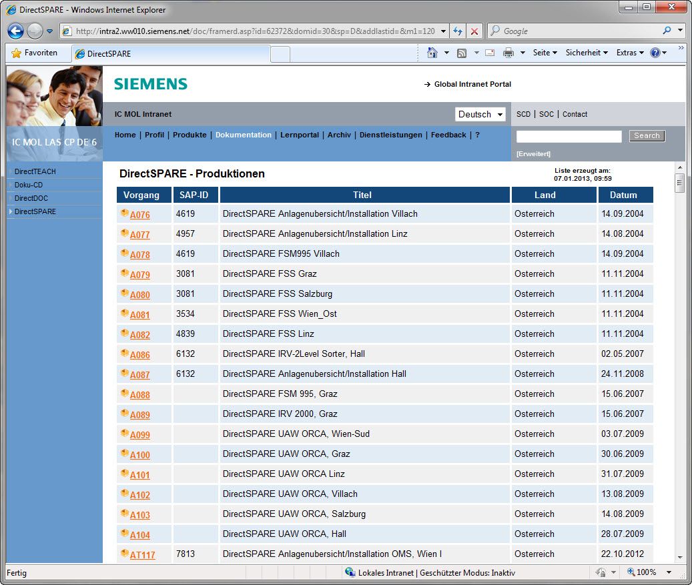Click the Favoriten star button
This screenshot has width=692, height=585.
(x=35, y=53)
